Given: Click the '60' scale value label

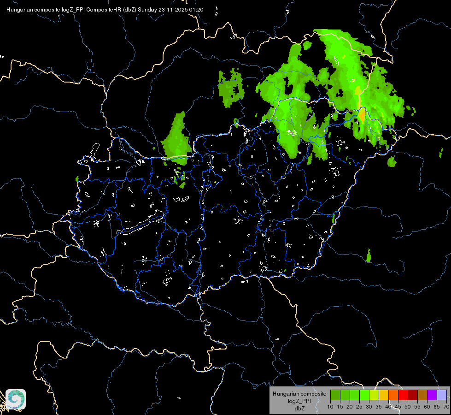Looking at the screenshot, I should pyautogui.click(x=427, y=407).
